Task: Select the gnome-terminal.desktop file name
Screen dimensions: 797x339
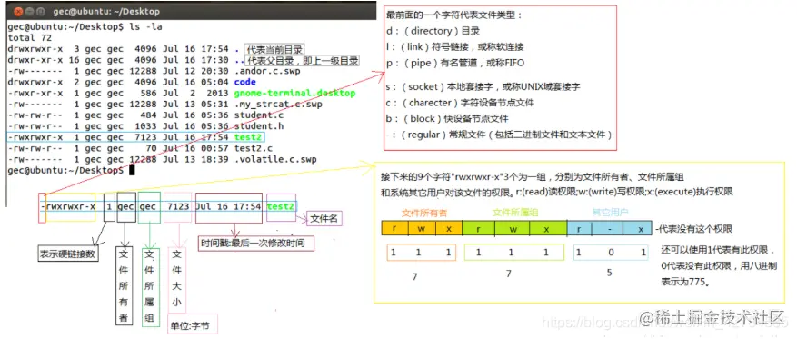Action: [x=294, y=93]
